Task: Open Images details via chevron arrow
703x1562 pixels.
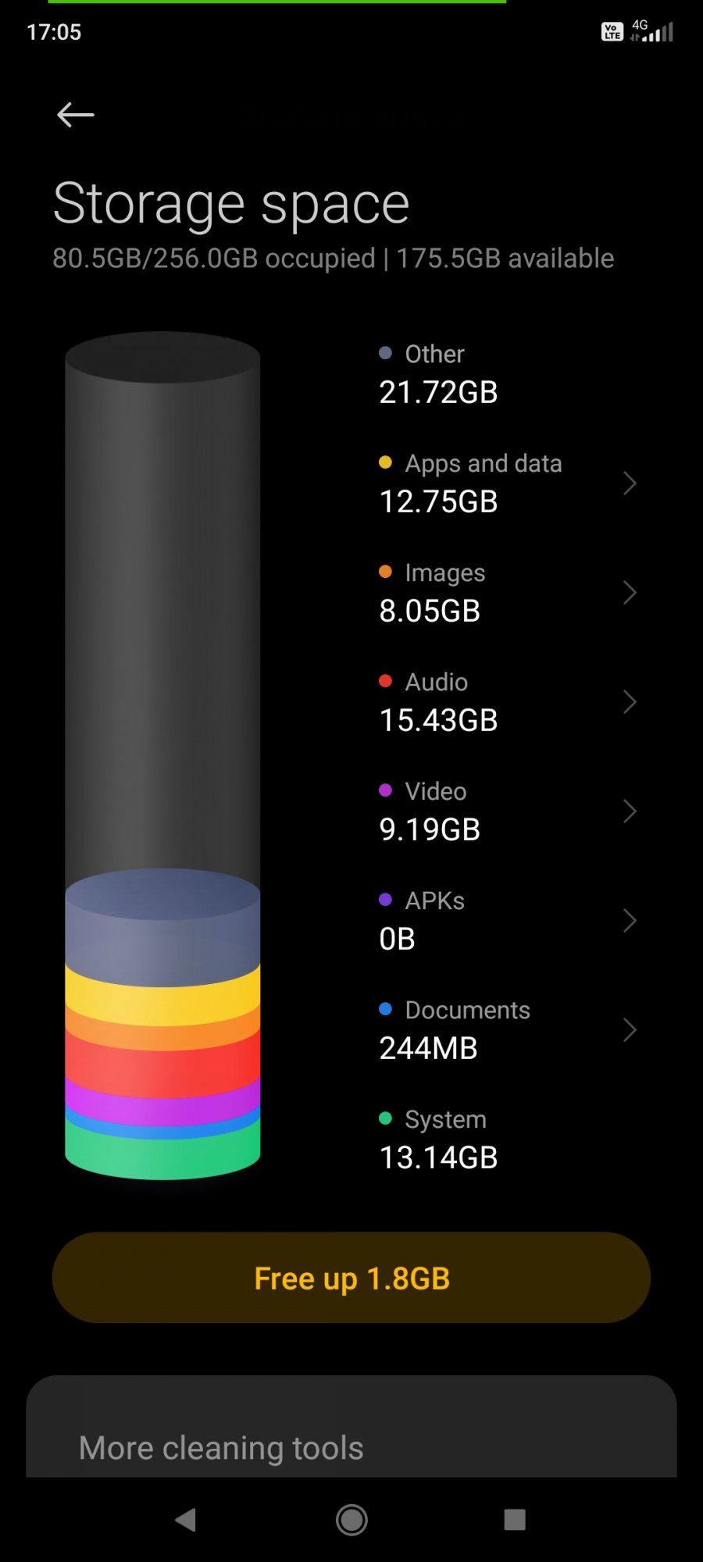Action: [630, 593]
